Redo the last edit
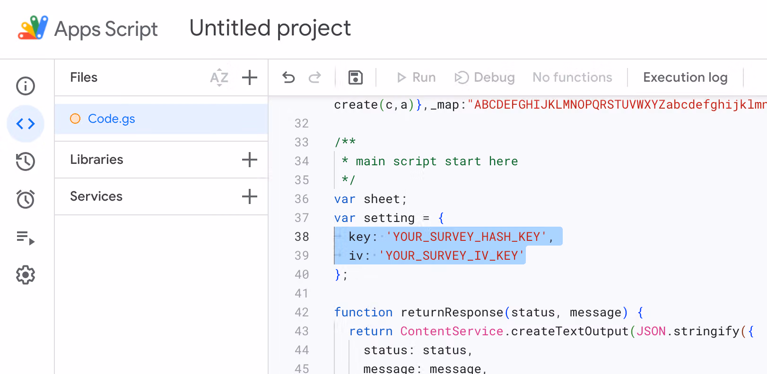The width and height of the screenshot is (767, 374). (315, 77)
